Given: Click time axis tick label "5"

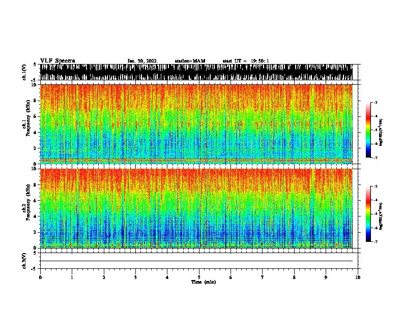Looking at the screenshot, I should pos(199,277).
